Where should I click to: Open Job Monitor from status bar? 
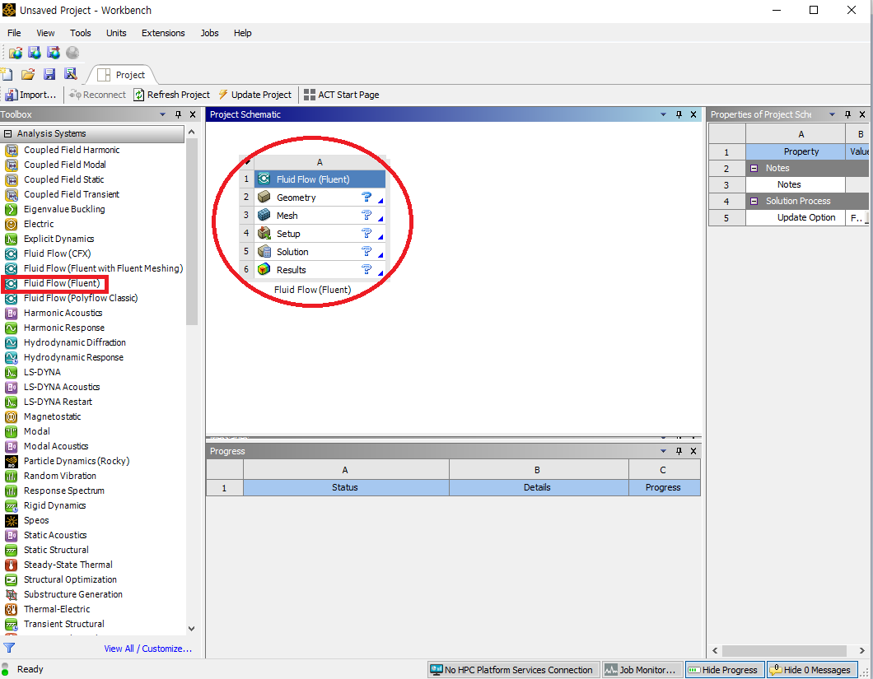tap(642, 670)
